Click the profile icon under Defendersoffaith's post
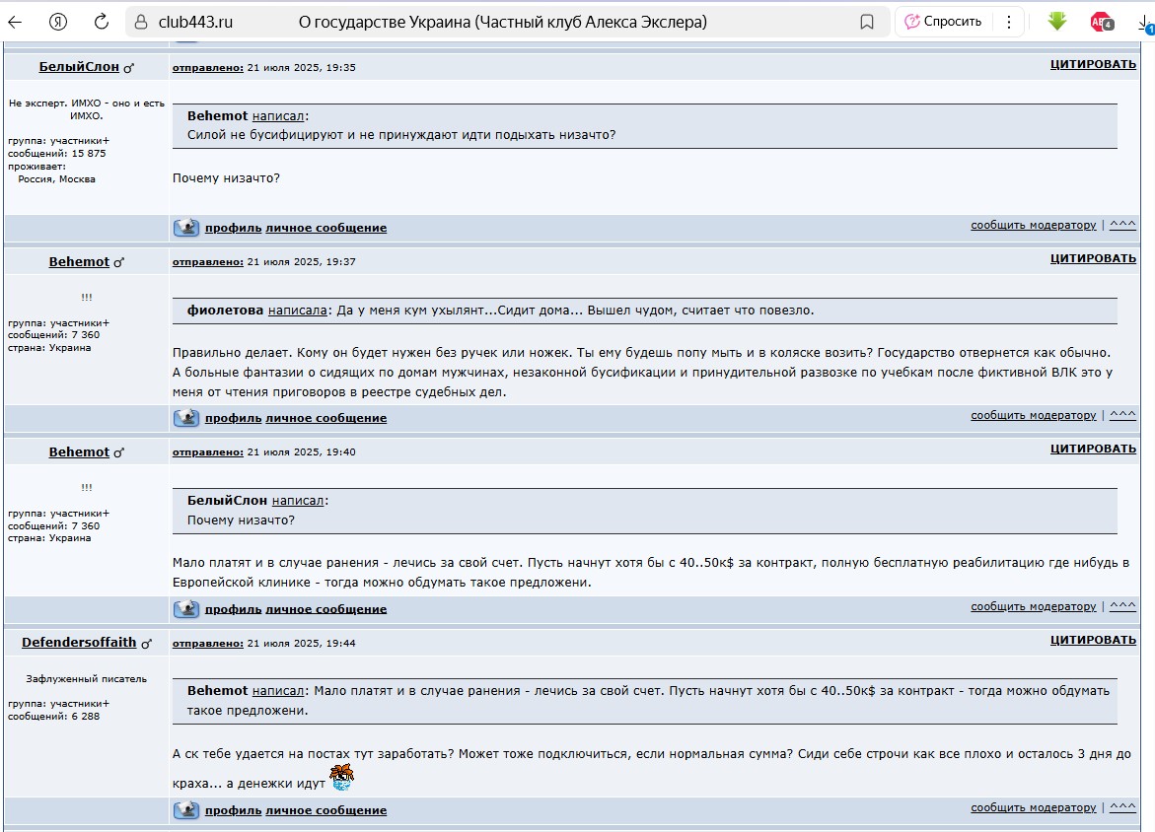1155x832 pixels. tap(186, 809)
